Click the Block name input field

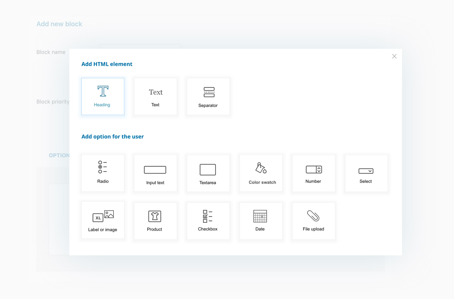(x=140, y=47)
